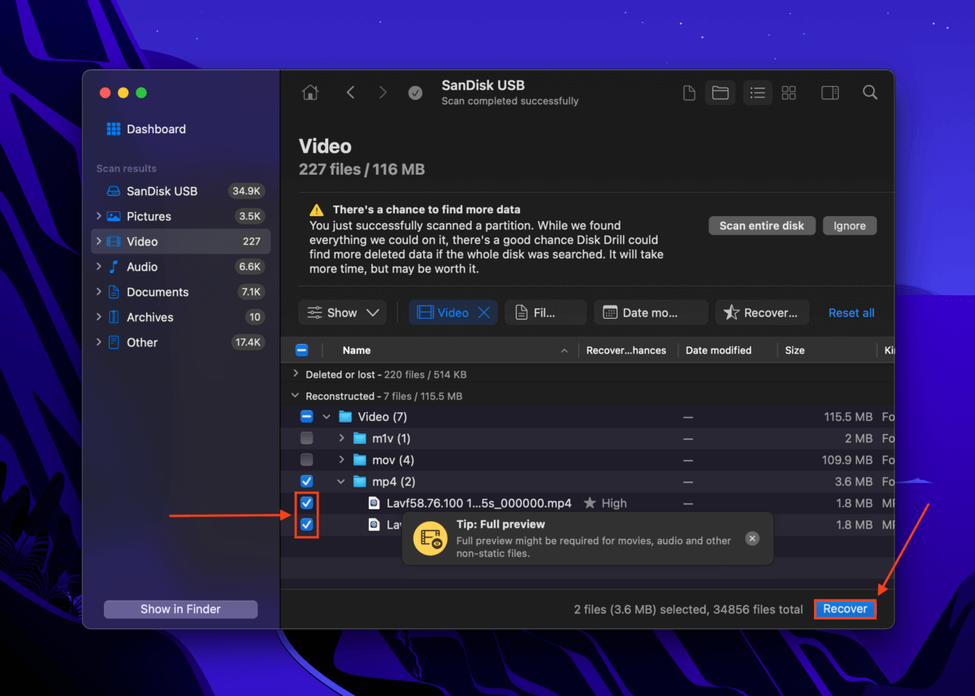Select the file view icon
The width and height of the screenshot is (975, 696).
(x=689, y=93)
